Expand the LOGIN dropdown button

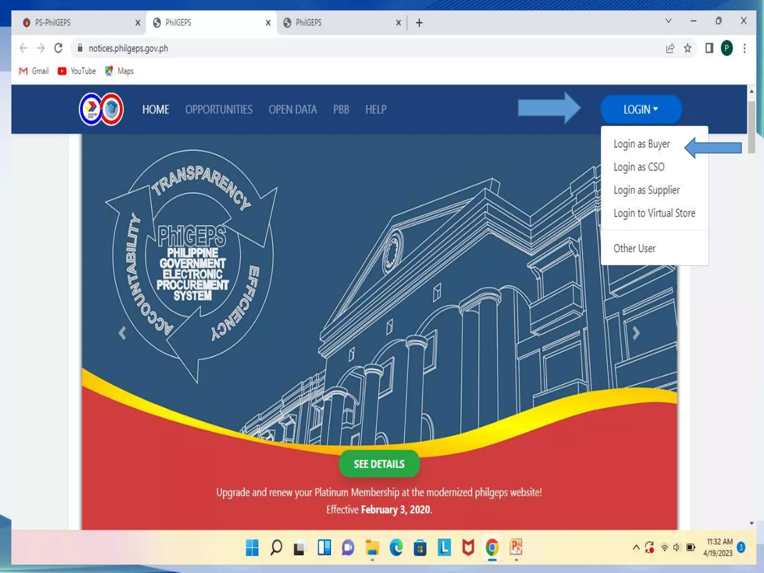pyautogui.click(x=641, y=109)
